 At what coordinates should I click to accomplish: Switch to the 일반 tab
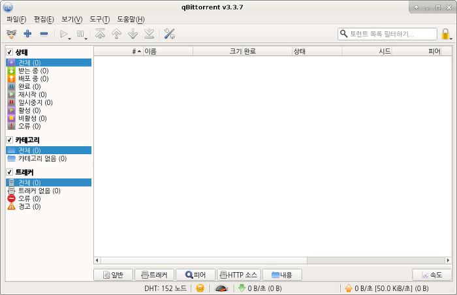click(113, 275)
